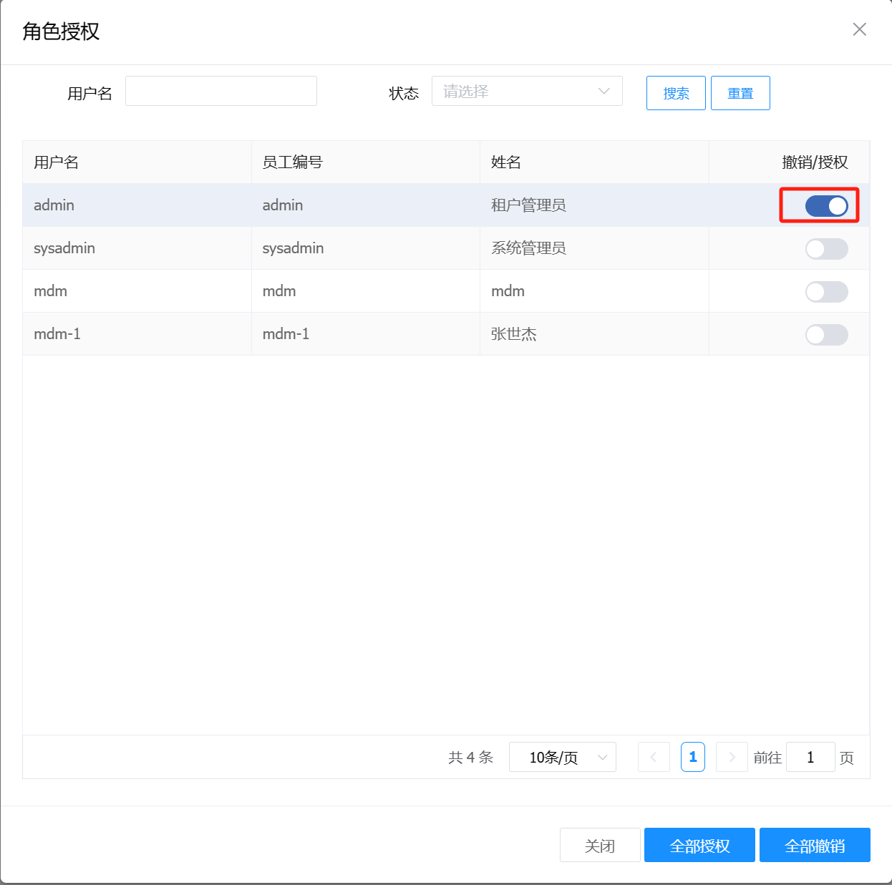Open the 10条/页 page size dropdown
The height and width of the screenshot is (885, 892).
(563, 757)
